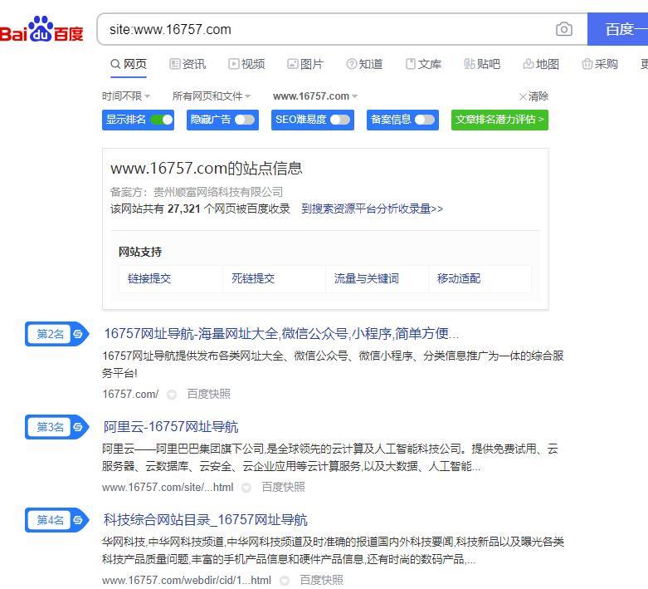This screenshot has width=648, height=589.
Task: Open the 图片 tab
Action: pos(305,64)
